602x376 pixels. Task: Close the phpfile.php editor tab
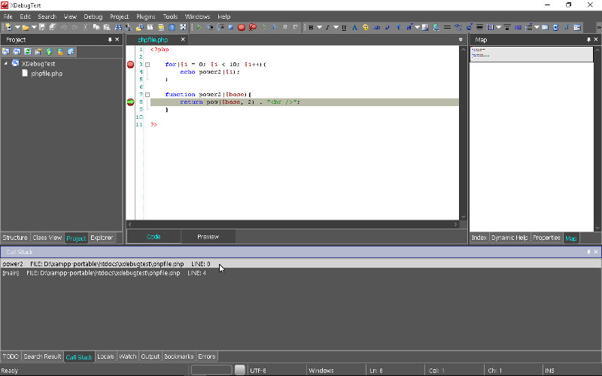click(x=183, y=39)
